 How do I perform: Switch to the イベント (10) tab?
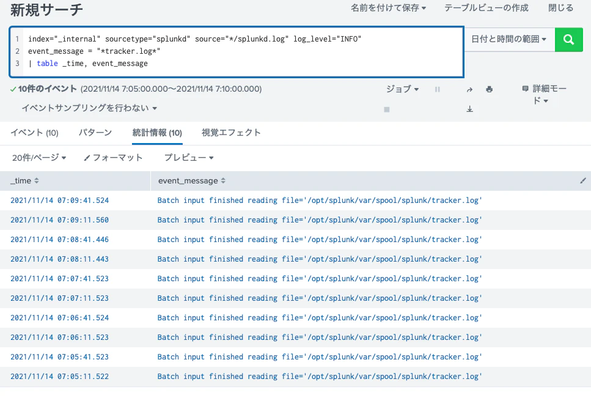point(34,133)
